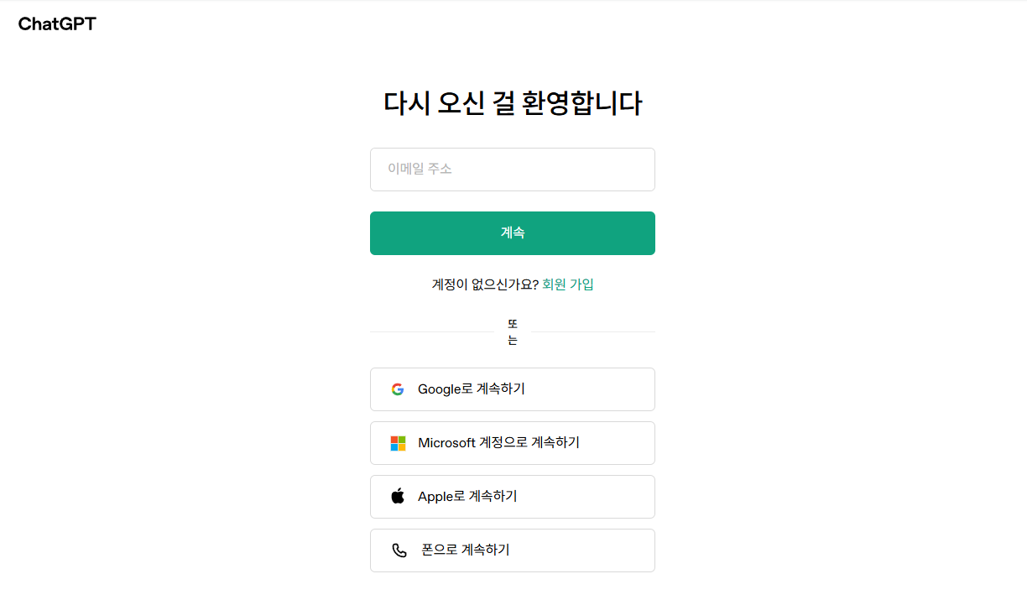Image resolution: width=1027 pixels, height=600 pixels.
Task: Continue signing in with your Microsoft account
Action: pos(512,442)
